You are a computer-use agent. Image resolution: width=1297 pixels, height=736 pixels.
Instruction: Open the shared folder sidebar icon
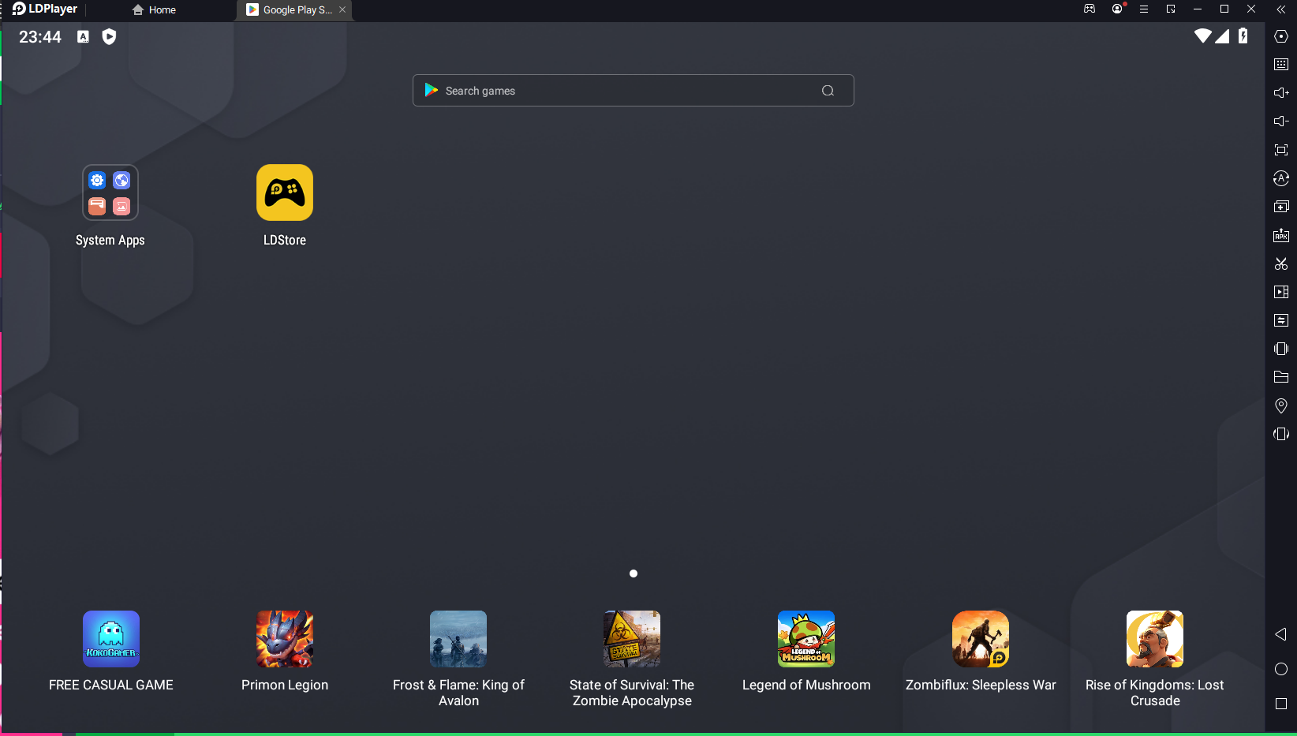coord(1281,377)
